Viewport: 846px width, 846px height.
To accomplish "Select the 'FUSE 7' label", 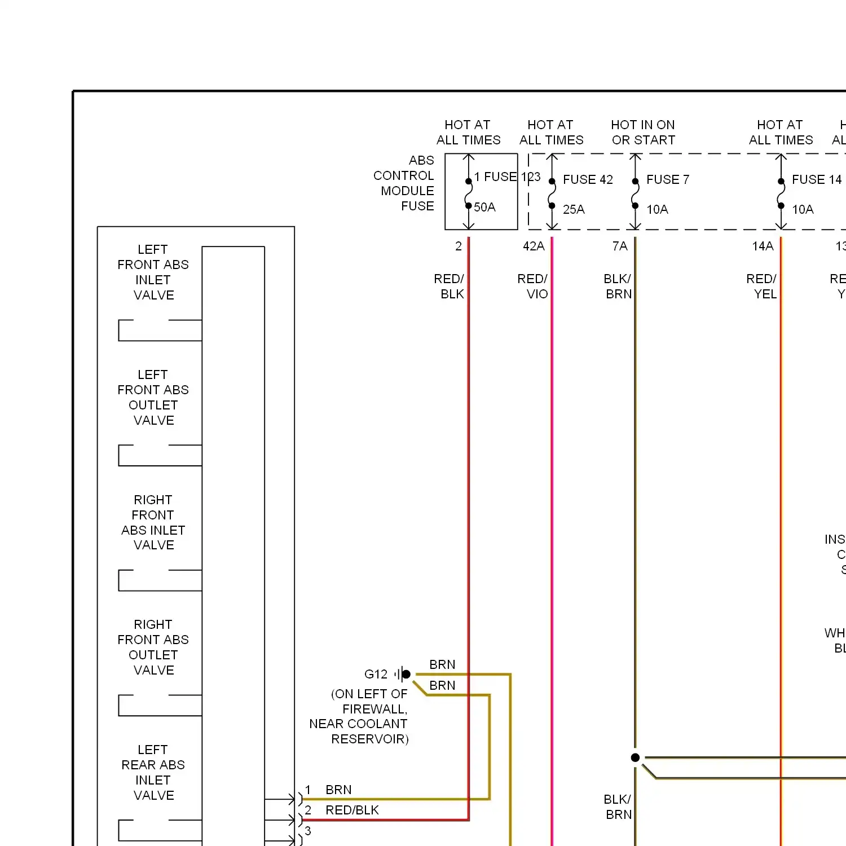I will click(x=668, y=179).
